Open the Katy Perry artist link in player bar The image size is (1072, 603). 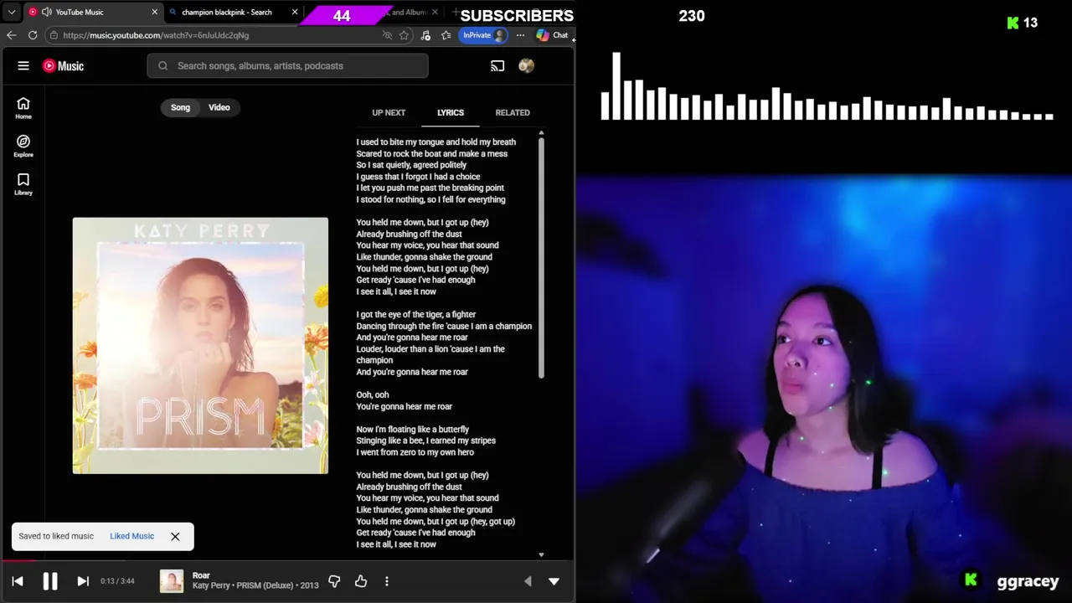[x=211, y=585]
